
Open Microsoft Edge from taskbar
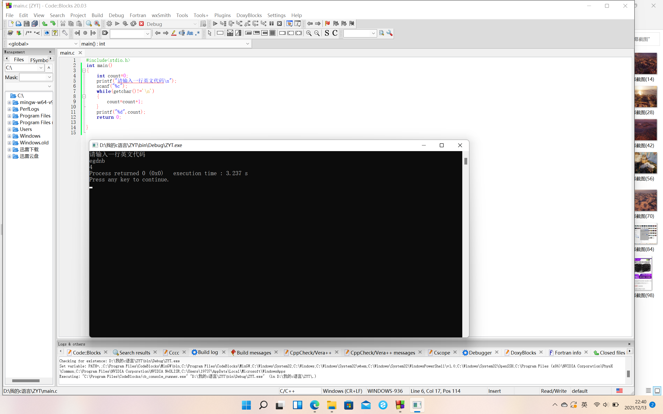[314, 405]
